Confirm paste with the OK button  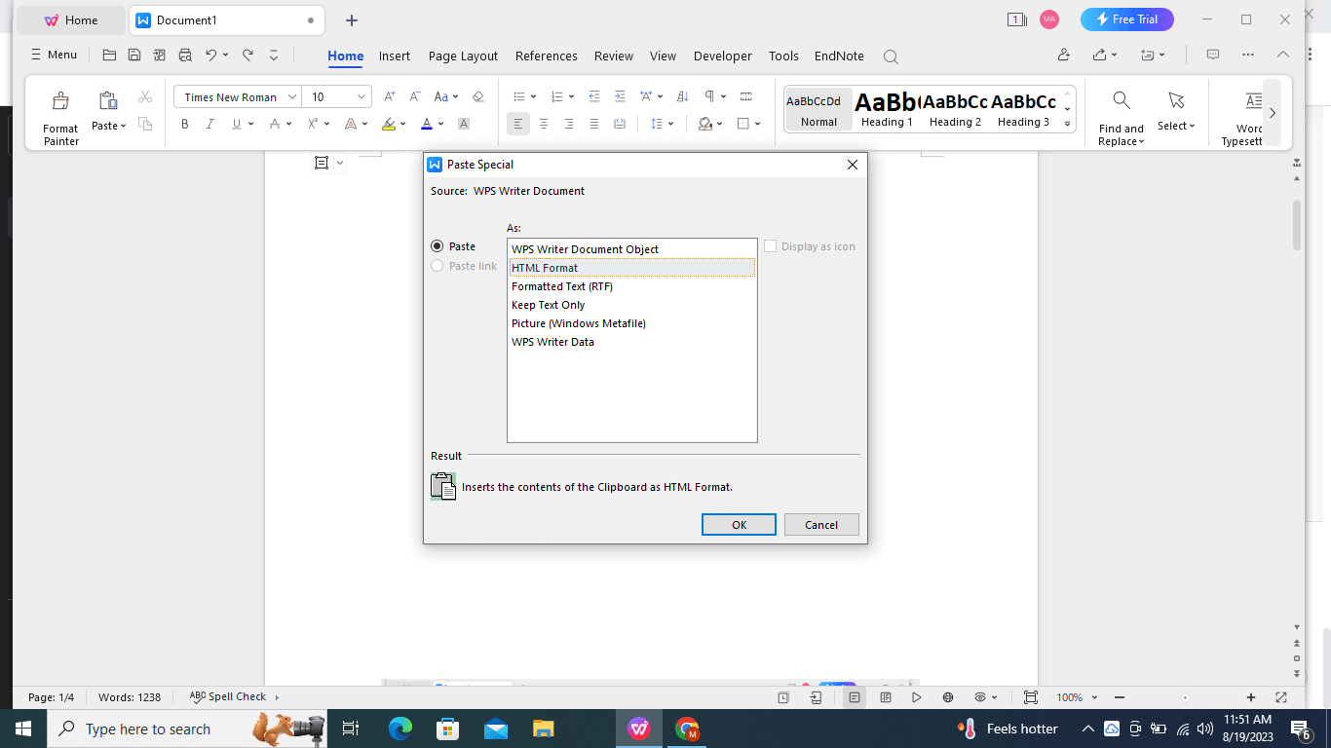(739, 525)
